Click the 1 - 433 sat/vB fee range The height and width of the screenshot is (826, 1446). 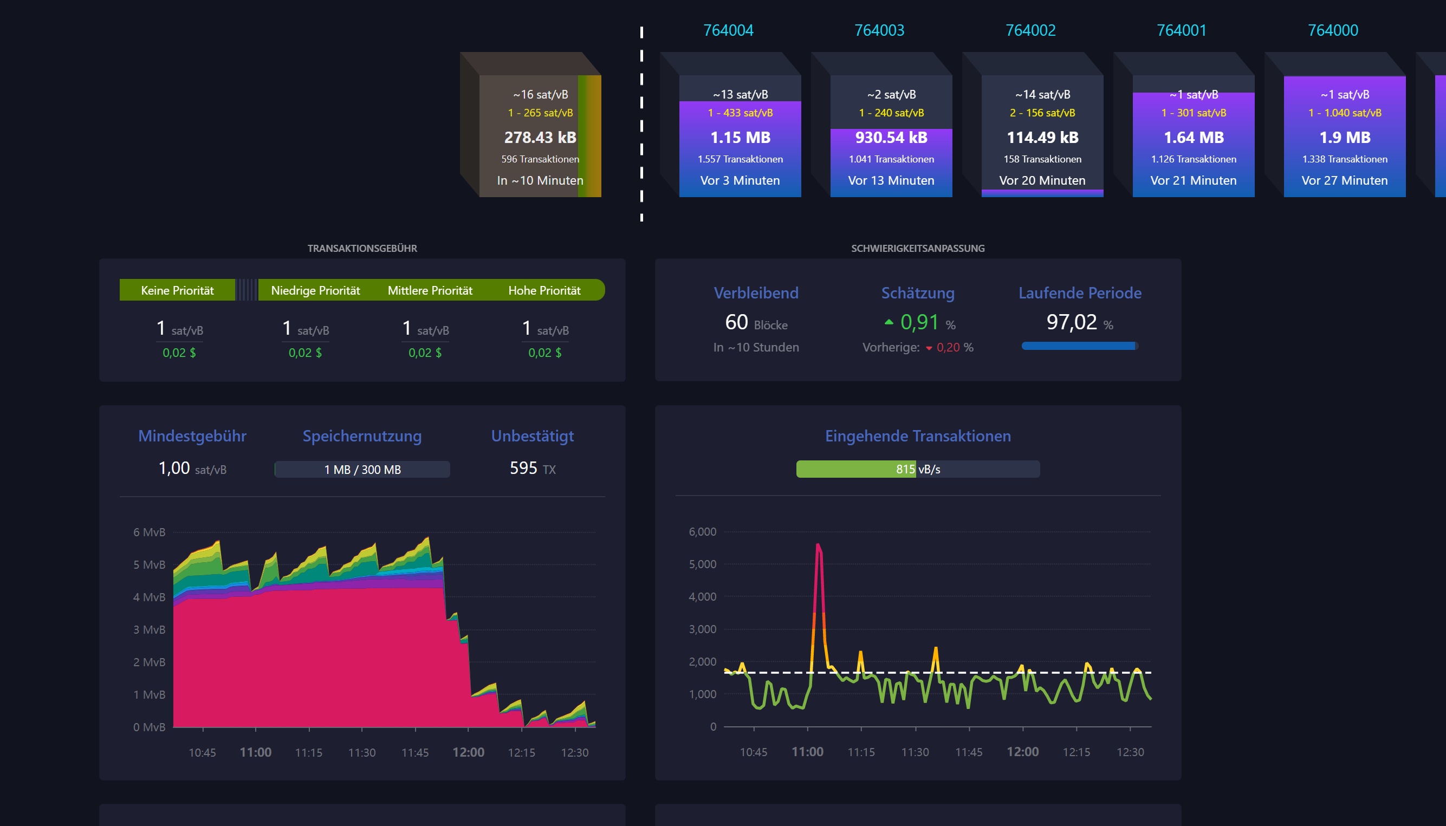coord(740,113)
